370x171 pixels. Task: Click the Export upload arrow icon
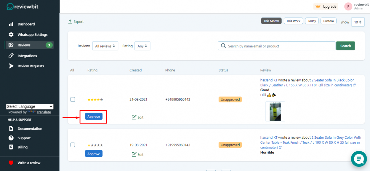click(x=70, y=22)
